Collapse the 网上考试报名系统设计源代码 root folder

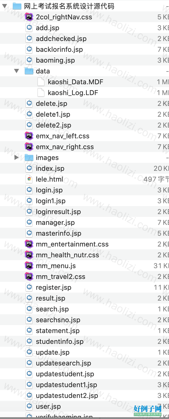point(5,6)
